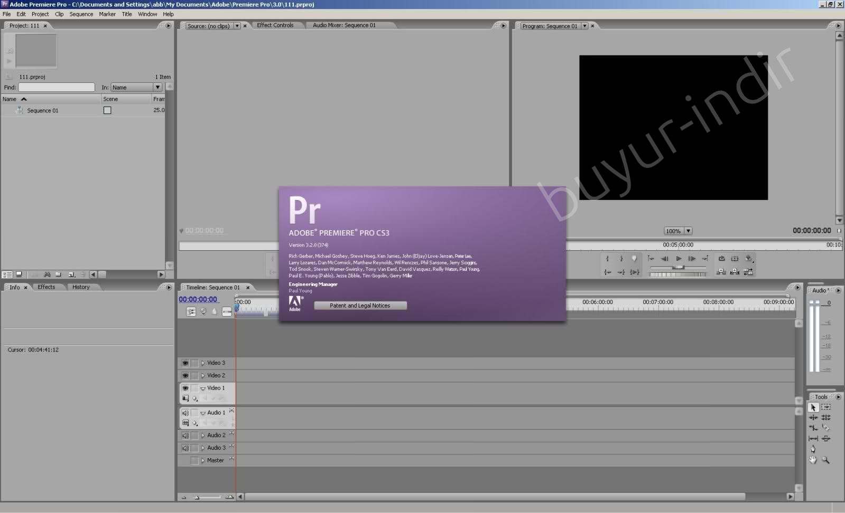Toggle lock box on Video 3 track

(x=194, y=363)
